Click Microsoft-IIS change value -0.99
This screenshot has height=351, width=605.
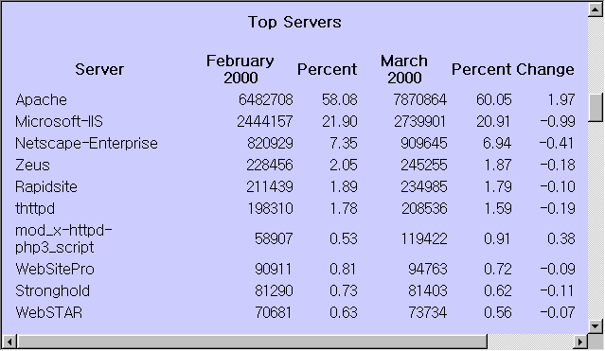[558, 121]
